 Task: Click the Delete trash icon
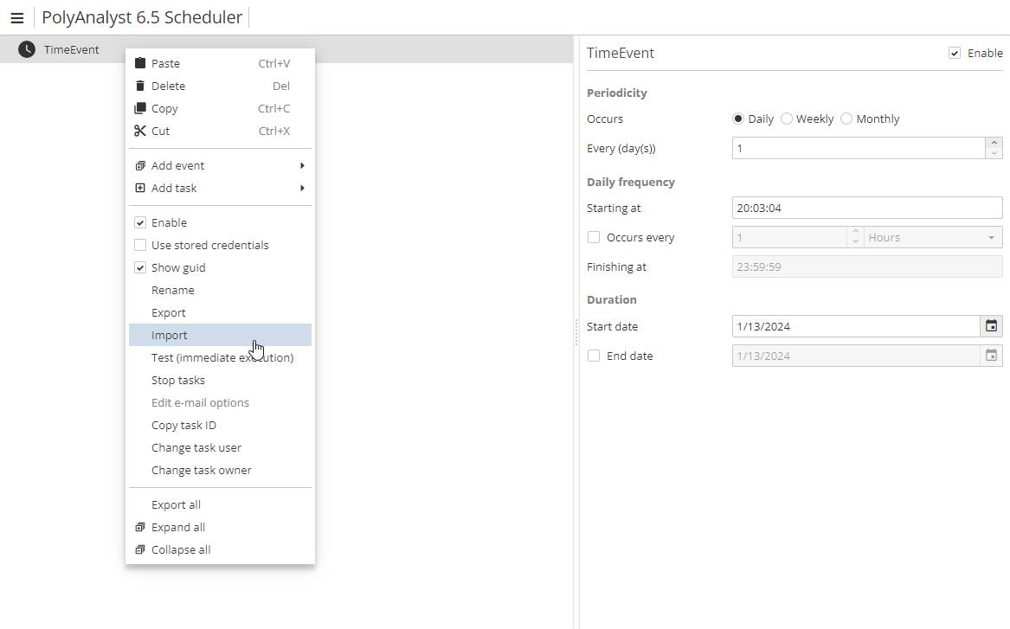140,85
